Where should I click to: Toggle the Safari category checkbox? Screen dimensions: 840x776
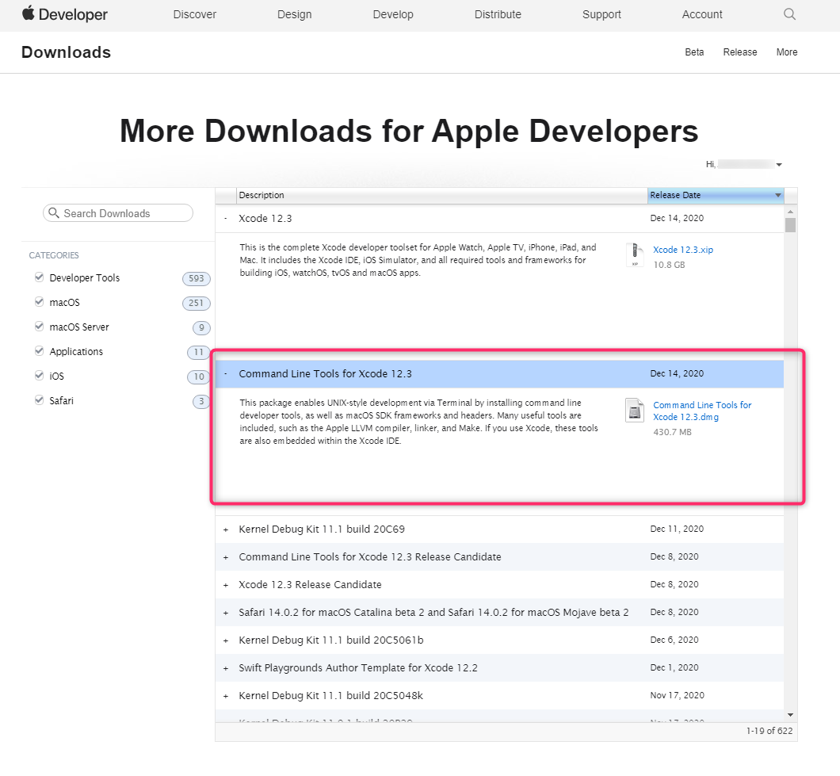point(39,400)
